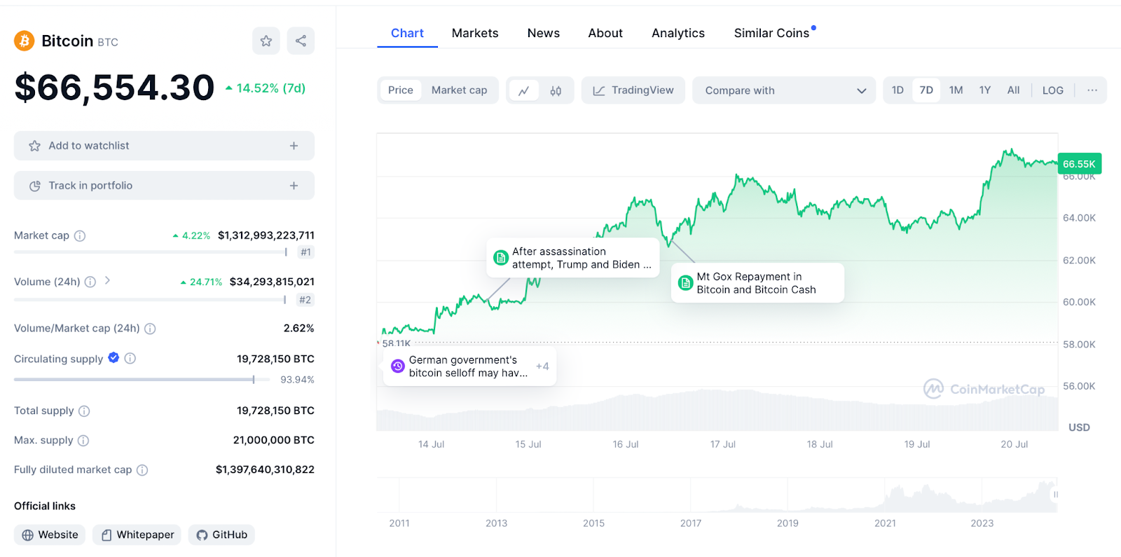Expand Volume (24h) chevron arrow
Viewport: 1121px width, 557px height.
[107, 280]
